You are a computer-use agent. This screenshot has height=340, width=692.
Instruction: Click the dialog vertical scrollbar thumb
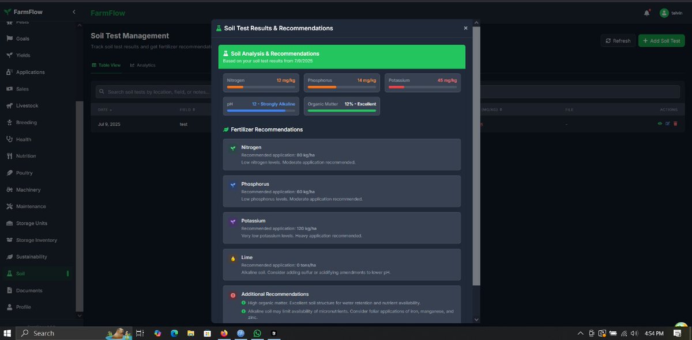click(x=476, y=155)
